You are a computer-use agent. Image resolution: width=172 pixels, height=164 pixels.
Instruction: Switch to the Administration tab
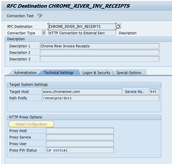tap(25, 73)
